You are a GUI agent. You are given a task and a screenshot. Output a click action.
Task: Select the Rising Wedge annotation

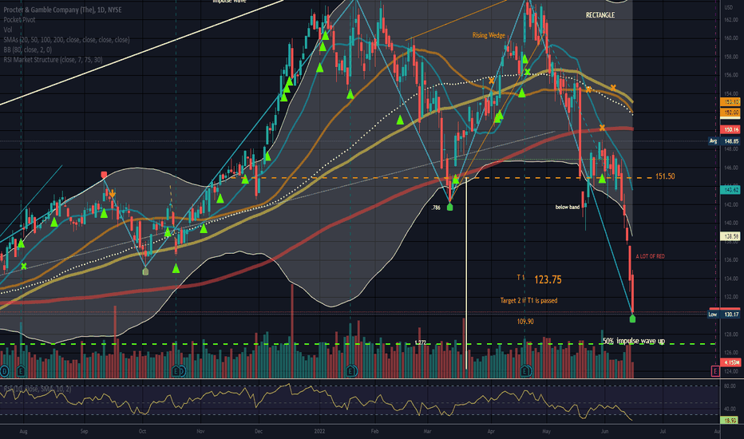(x=489, y=35)
